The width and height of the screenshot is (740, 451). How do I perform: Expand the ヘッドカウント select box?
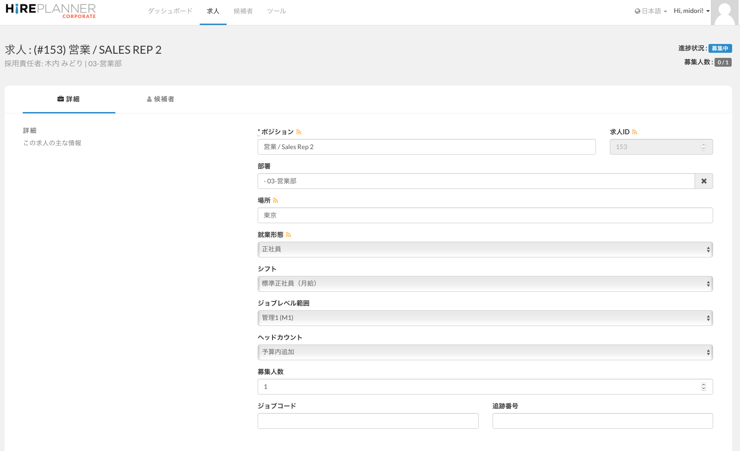coord(485,352)
